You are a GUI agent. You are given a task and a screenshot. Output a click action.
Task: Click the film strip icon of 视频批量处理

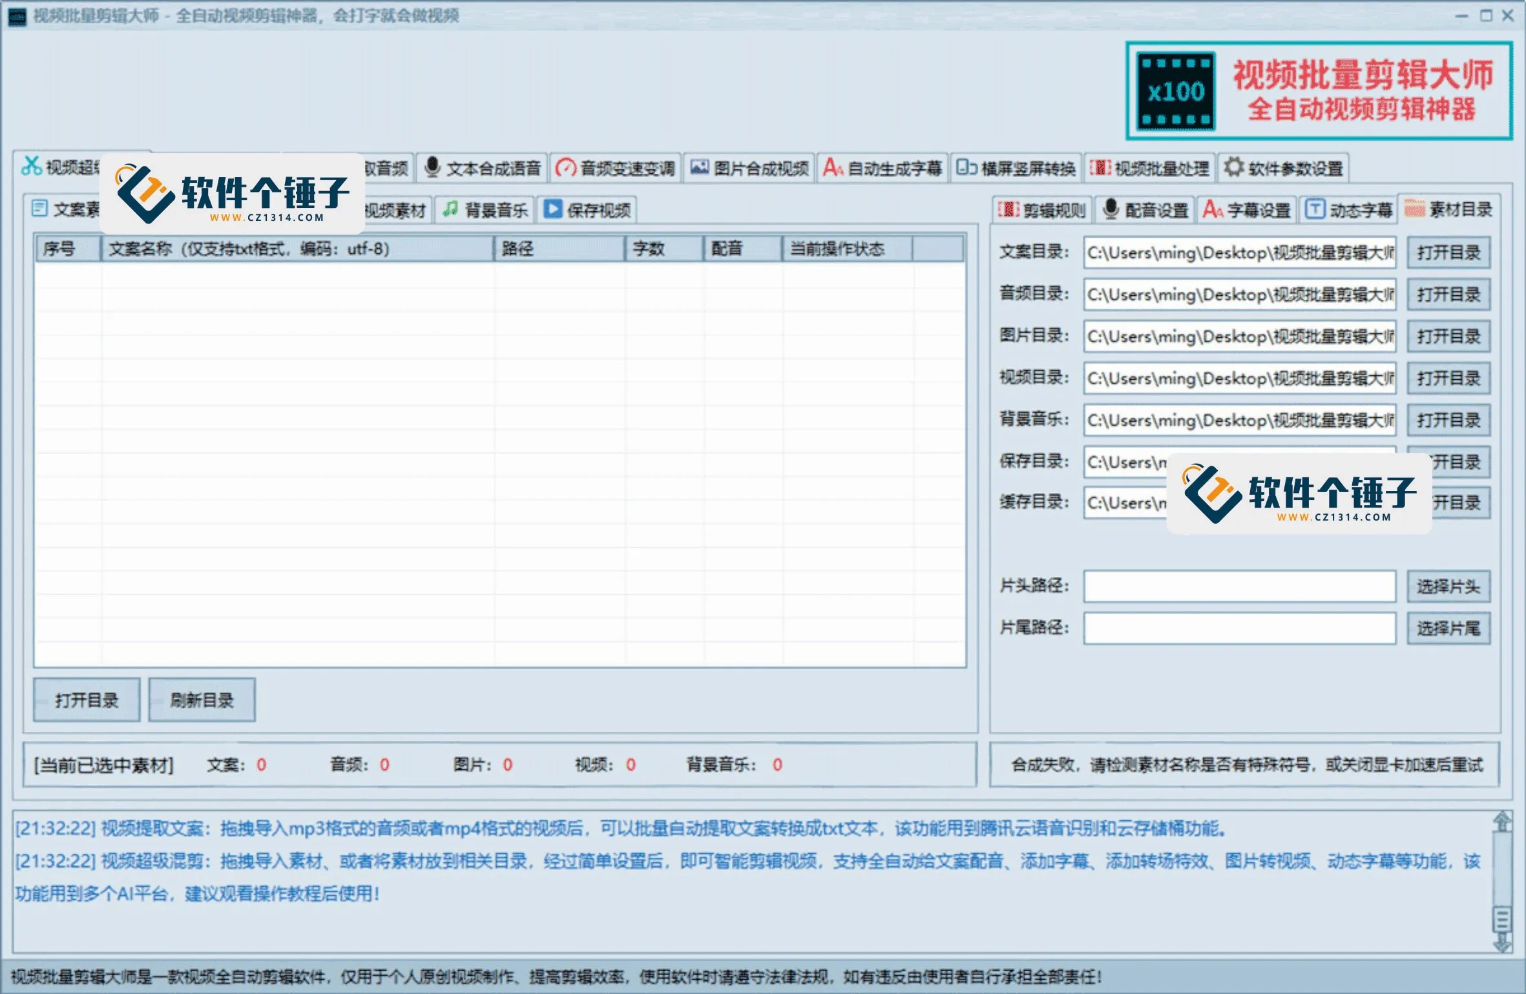click(x=1100, y=168)
